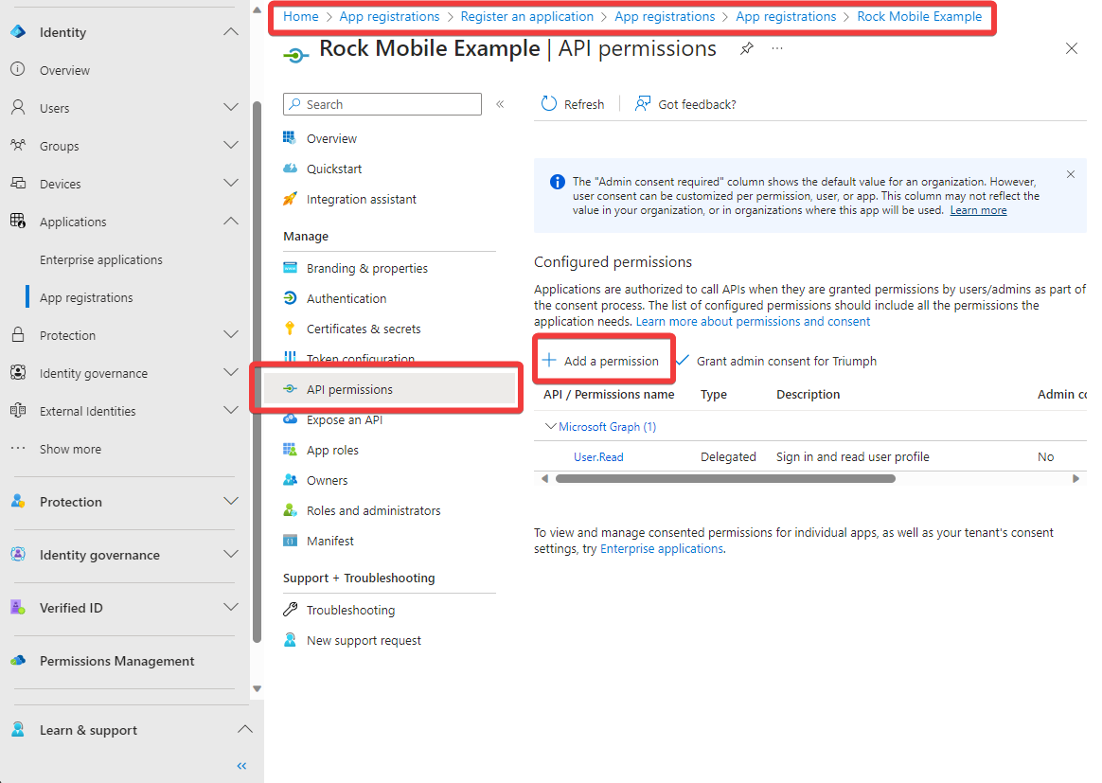Screen dimensions: 1102x783
Task: Click the Devices icon in sidebar
Action: click(x=18, y=183)
